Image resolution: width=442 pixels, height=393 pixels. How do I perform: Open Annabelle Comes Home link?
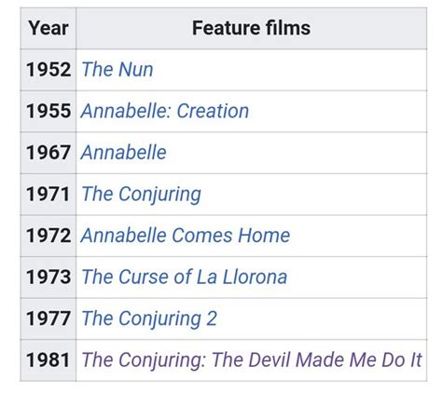click(186, 236)
